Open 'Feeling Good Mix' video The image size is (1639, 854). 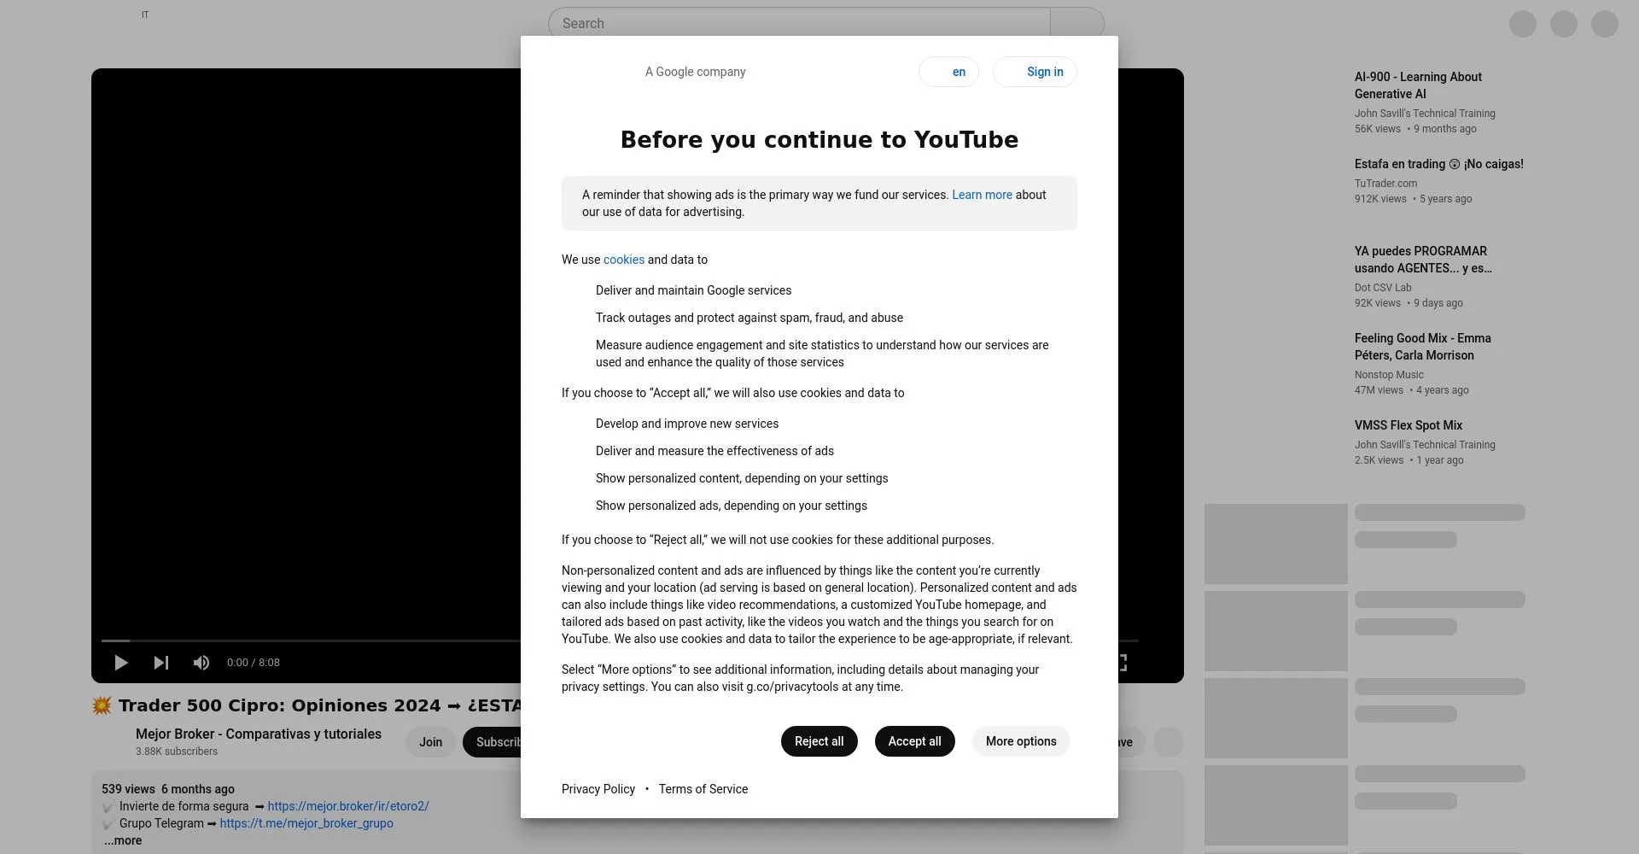click(x=1422, y=347)
